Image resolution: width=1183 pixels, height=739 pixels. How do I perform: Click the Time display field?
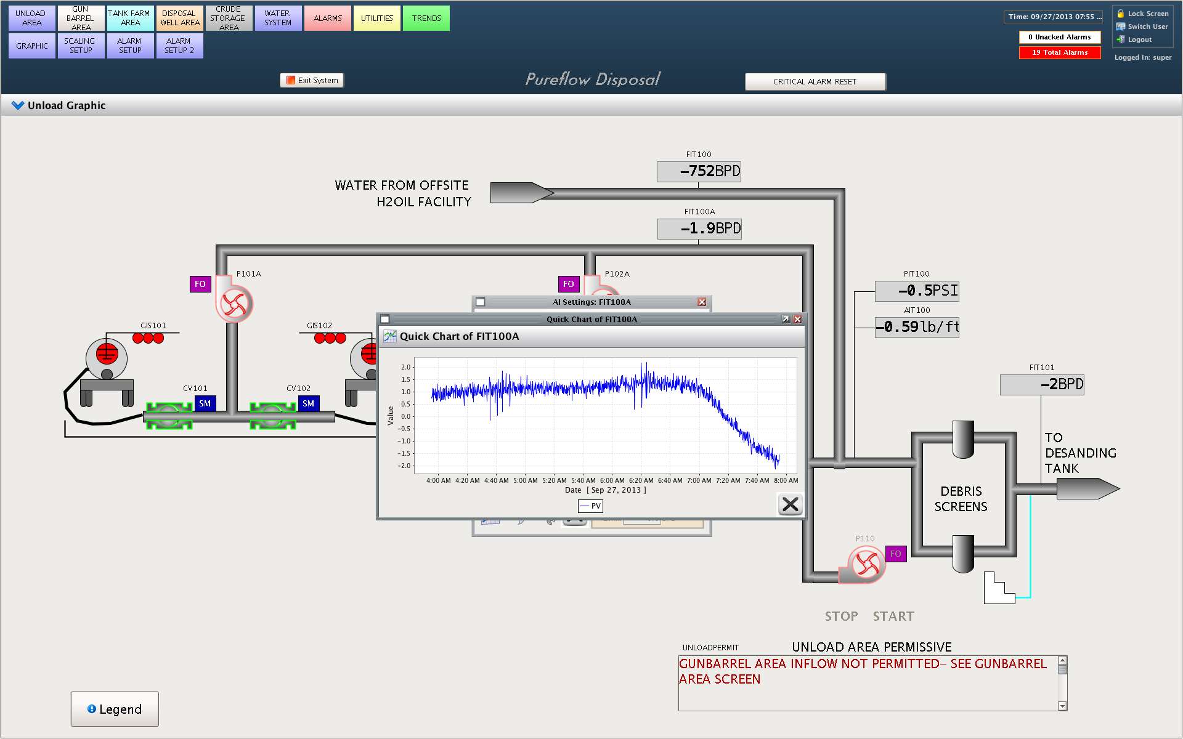pyautogui.click(x=1054, y=17)
